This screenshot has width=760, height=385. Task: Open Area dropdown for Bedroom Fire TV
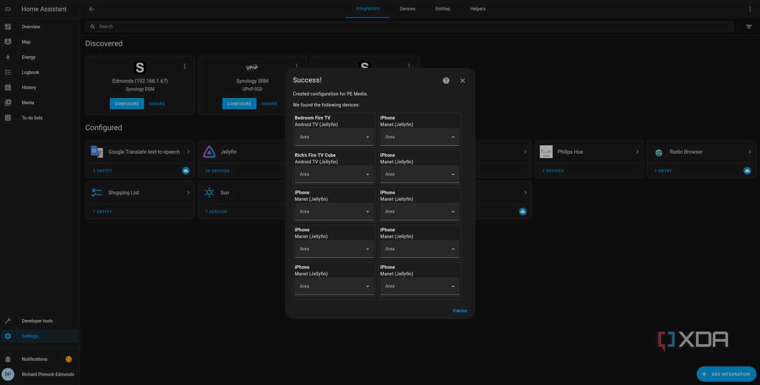(x=334, y=137)
